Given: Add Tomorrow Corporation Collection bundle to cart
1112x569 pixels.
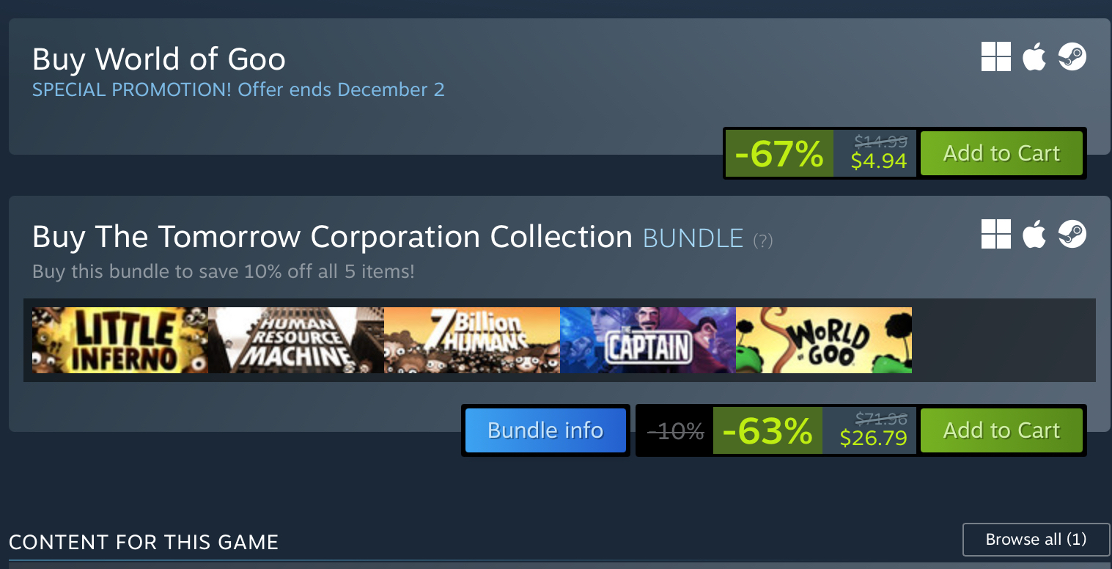Looking at the screenshot, I should pyautogui.click(x=1001, y=430).
